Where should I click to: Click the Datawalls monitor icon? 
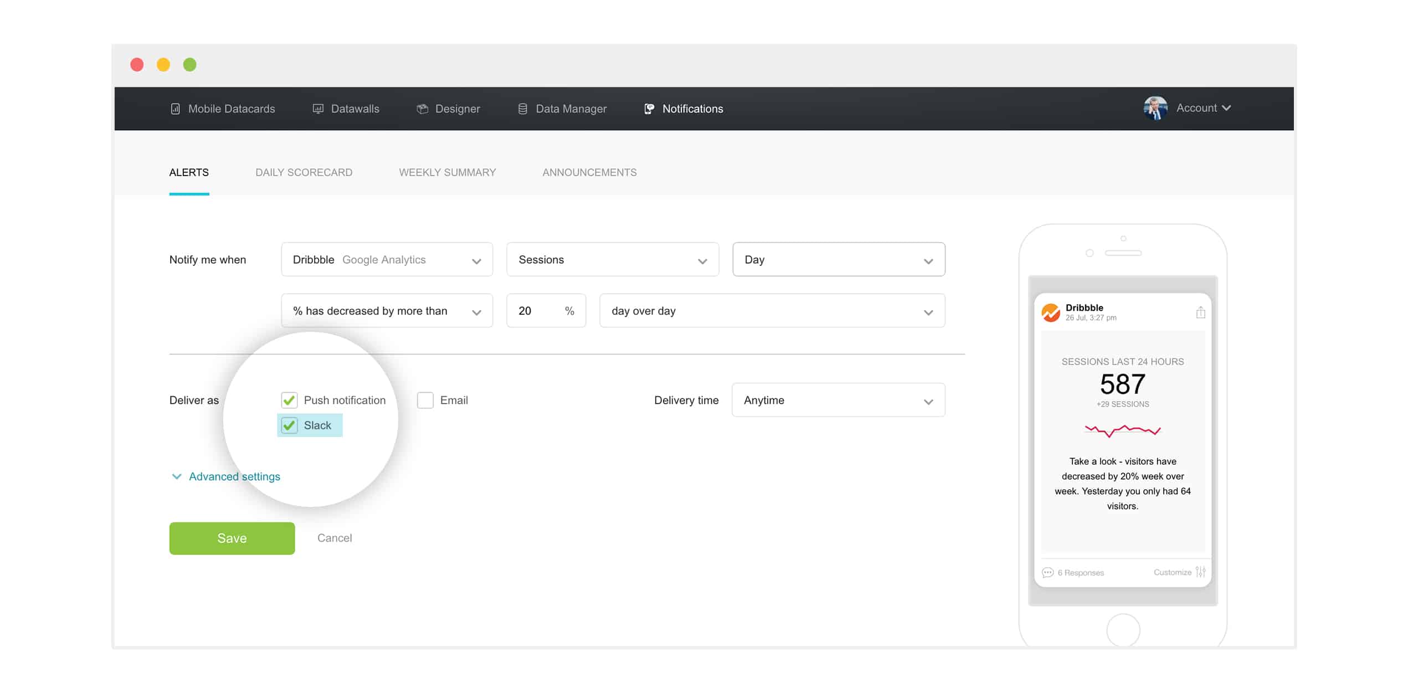coord(318,109)
